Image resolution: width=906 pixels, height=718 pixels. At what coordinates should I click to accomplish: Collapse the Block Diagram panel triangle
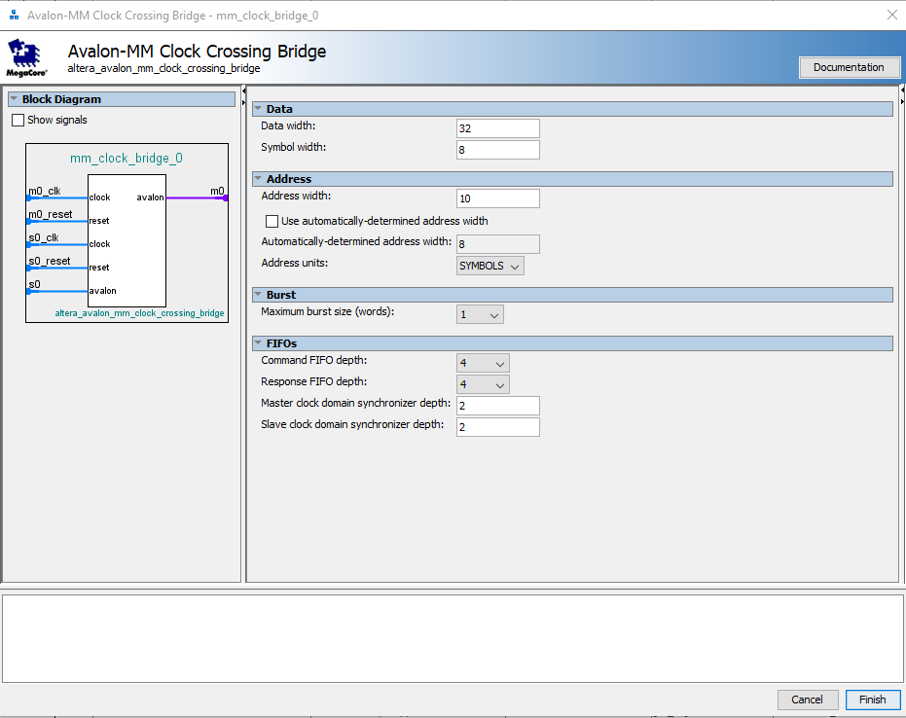pyautogui.click(x=14, y=99)
